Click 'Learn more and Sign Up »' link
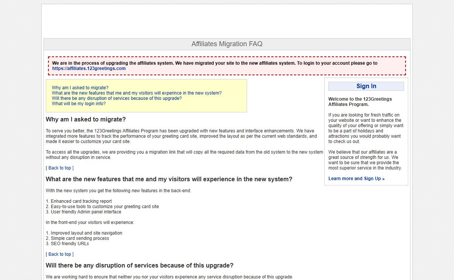The height and width of the screenshot is (280, 454). point(356,179)
